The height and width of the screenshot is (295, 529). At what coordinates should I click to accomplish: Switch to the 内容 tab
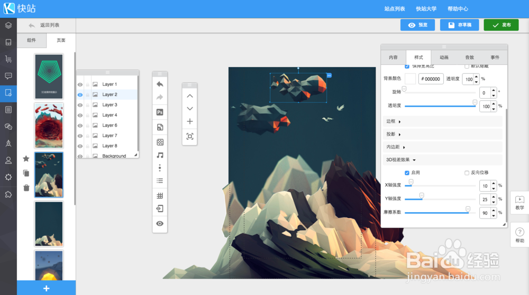394,58
